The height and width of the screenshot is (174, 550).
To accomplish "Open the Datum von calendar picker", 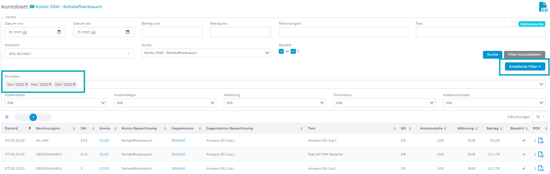I will point(59,32).
